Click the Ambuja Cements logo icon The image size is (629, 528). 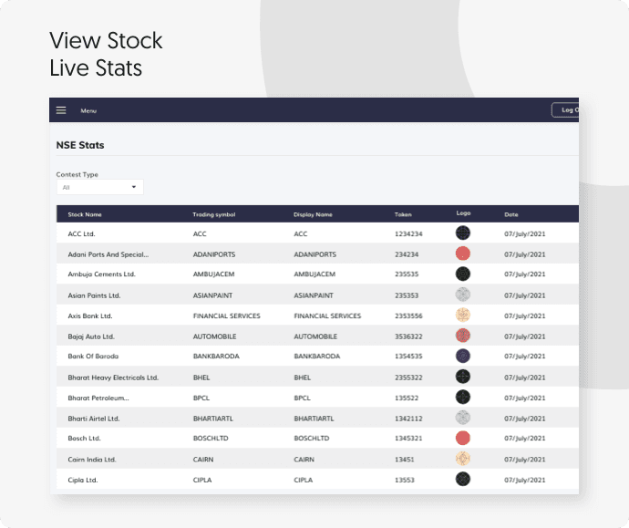tap(463, 274)
